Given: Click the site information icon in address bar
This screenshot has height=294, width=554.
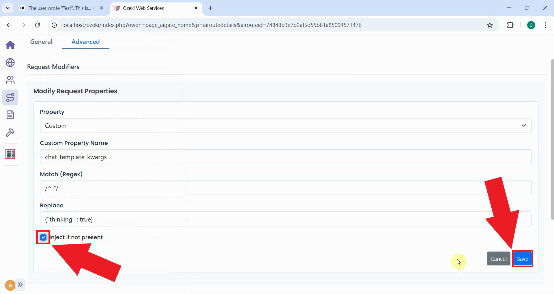Looking at the screenshot, I should click(x=54, y=25).
